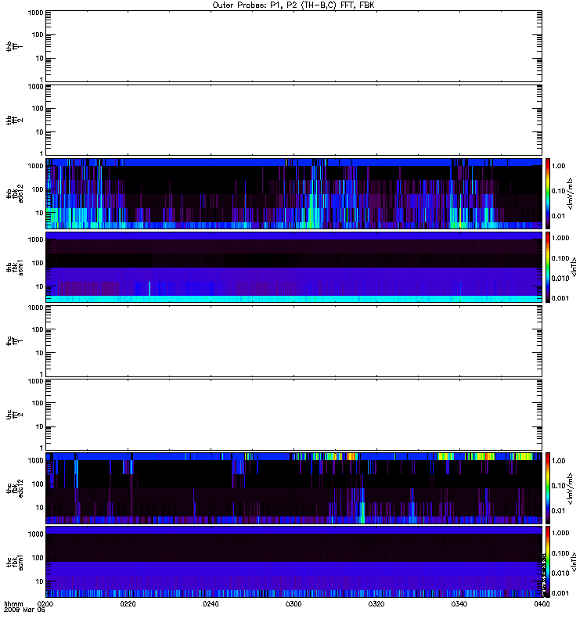
Task: Click the "0400" time axis label
Action: 542,604
